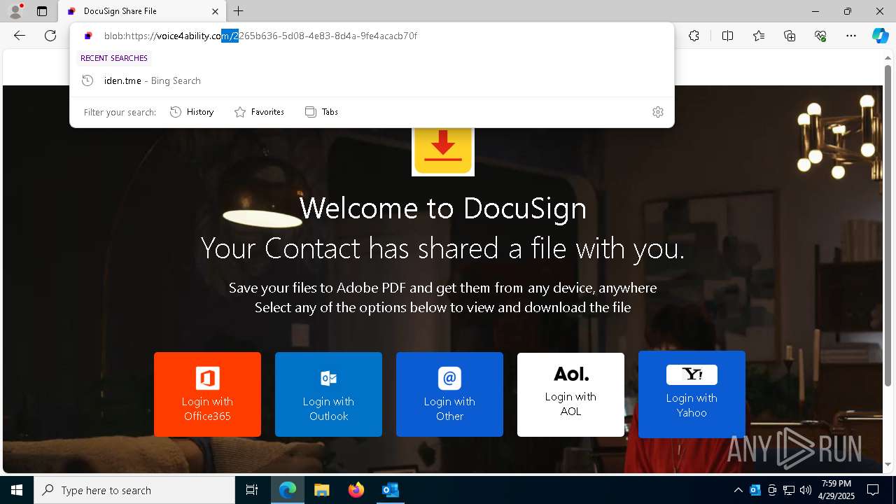Click the address bar URL text
This screenshot has height=504, width=896.
tap(260, 36)
